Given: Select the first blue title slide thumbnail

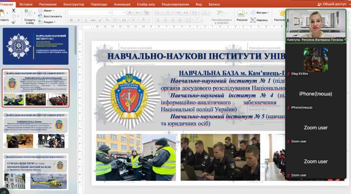Looking at the screenshot, I should tap(36, 46).
